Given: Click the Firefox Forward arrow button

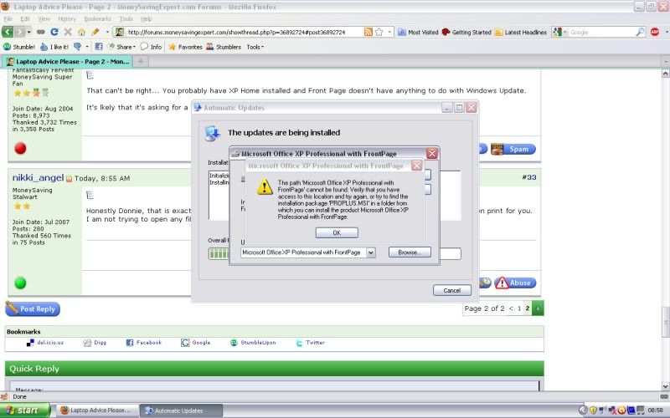Looking at the screenshot, I should [x=19, y=32].
